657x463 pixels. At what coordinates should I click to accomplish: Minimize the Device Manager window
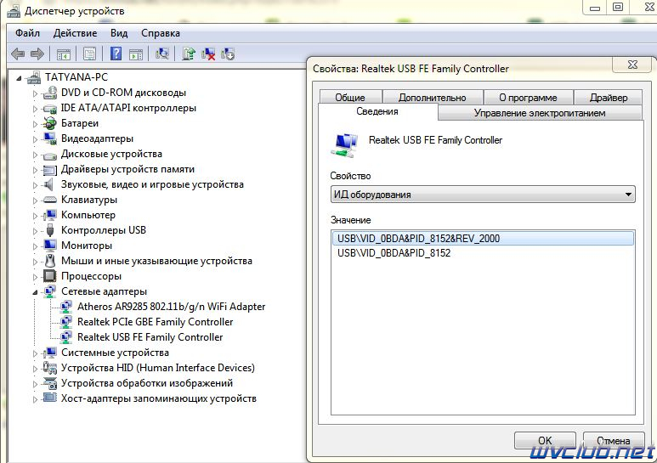595,7
